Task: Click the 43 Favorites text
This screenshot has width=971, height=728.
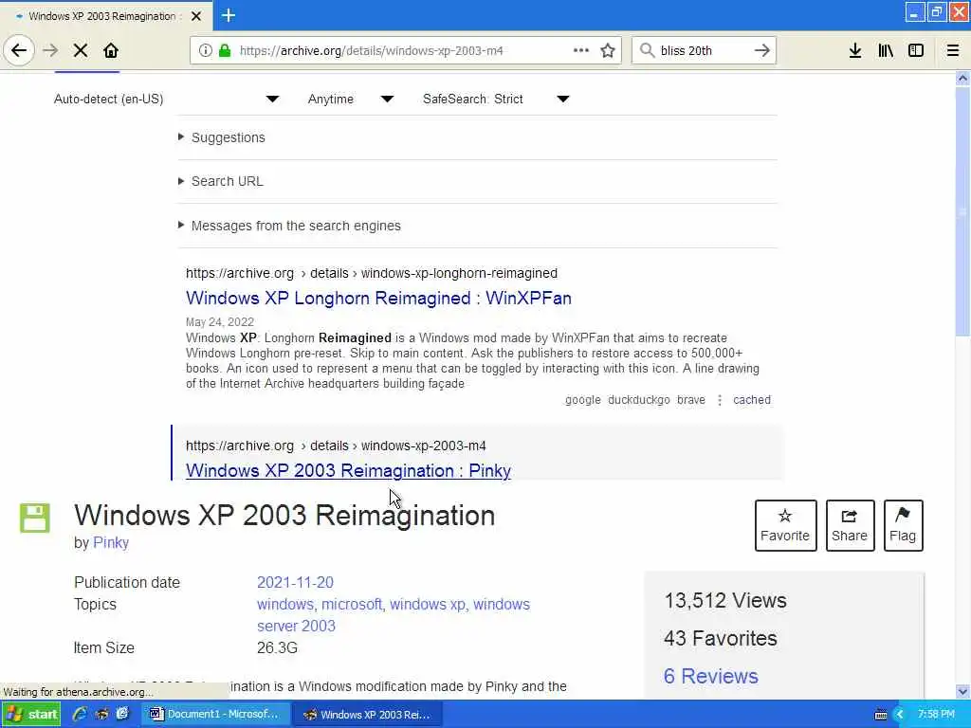Action: click(x=721, y=638)
